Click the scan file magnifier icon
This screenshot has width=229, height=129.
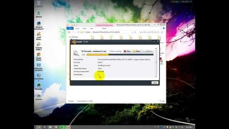click(76, 53)
